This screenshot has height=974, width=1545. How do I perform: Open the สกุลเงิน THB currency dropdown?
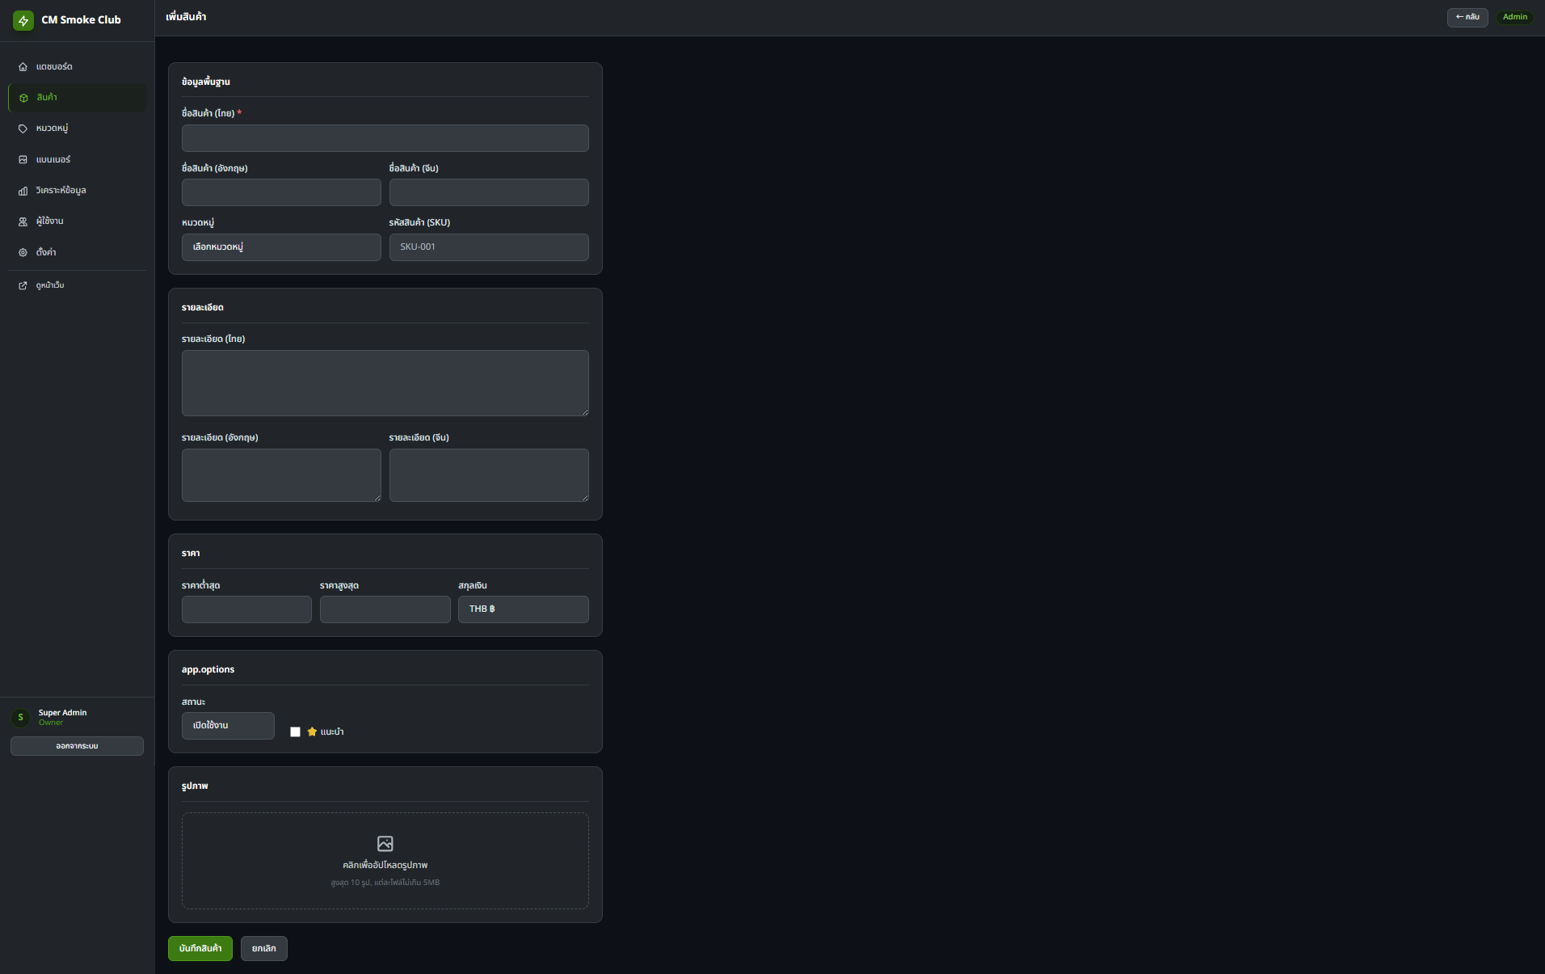[x=524, y=609]
